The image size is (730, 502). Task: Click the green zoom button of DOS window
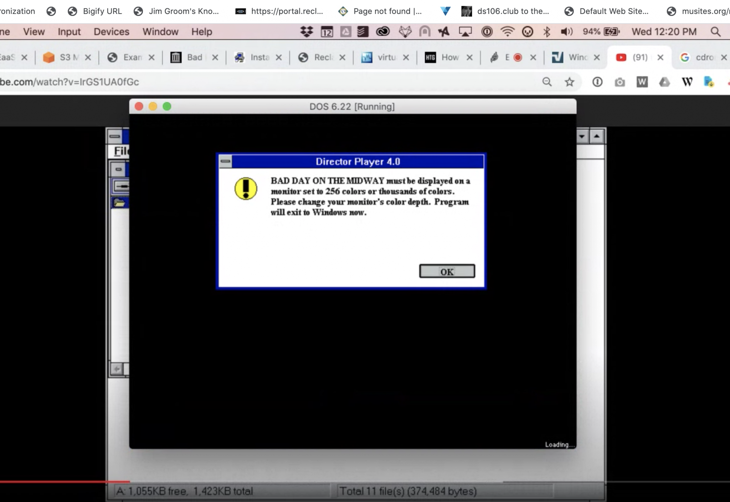167,106
